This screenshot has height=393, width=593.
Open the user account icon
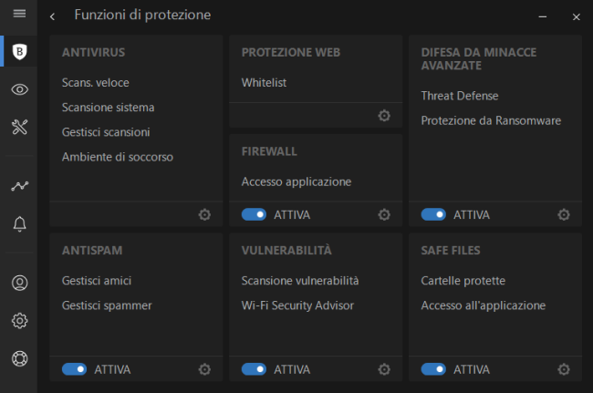(x=19, y=283)
